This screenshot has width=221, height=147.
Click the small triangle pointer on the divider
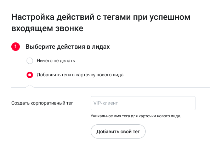click(x=30, y=86)
